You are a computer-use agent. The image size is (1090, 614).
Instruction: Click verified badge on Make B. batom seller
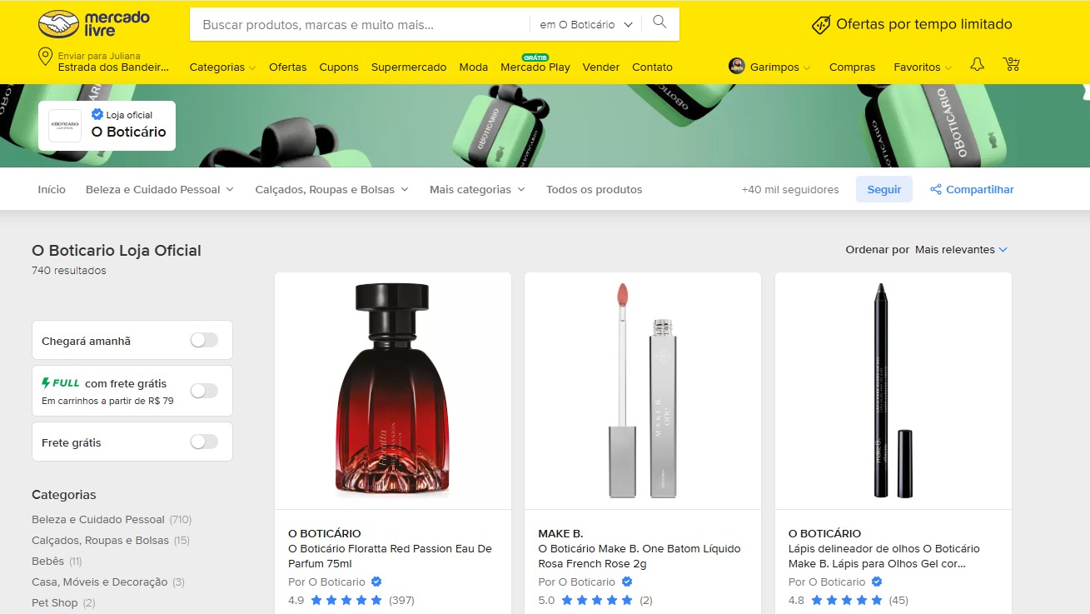tap(627, 582)
